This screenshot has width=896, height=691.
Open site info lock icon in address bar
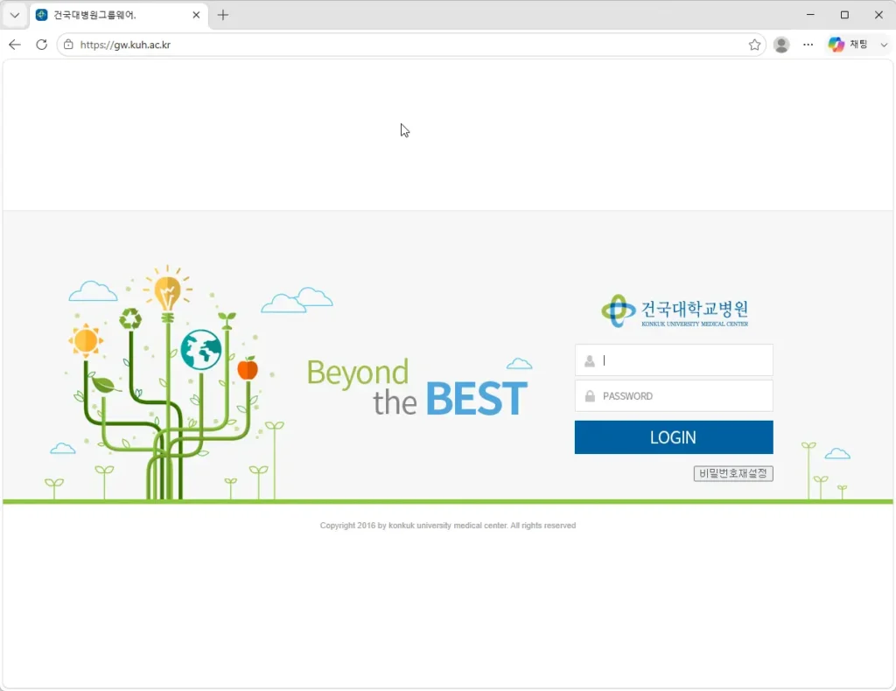[68, 45]
